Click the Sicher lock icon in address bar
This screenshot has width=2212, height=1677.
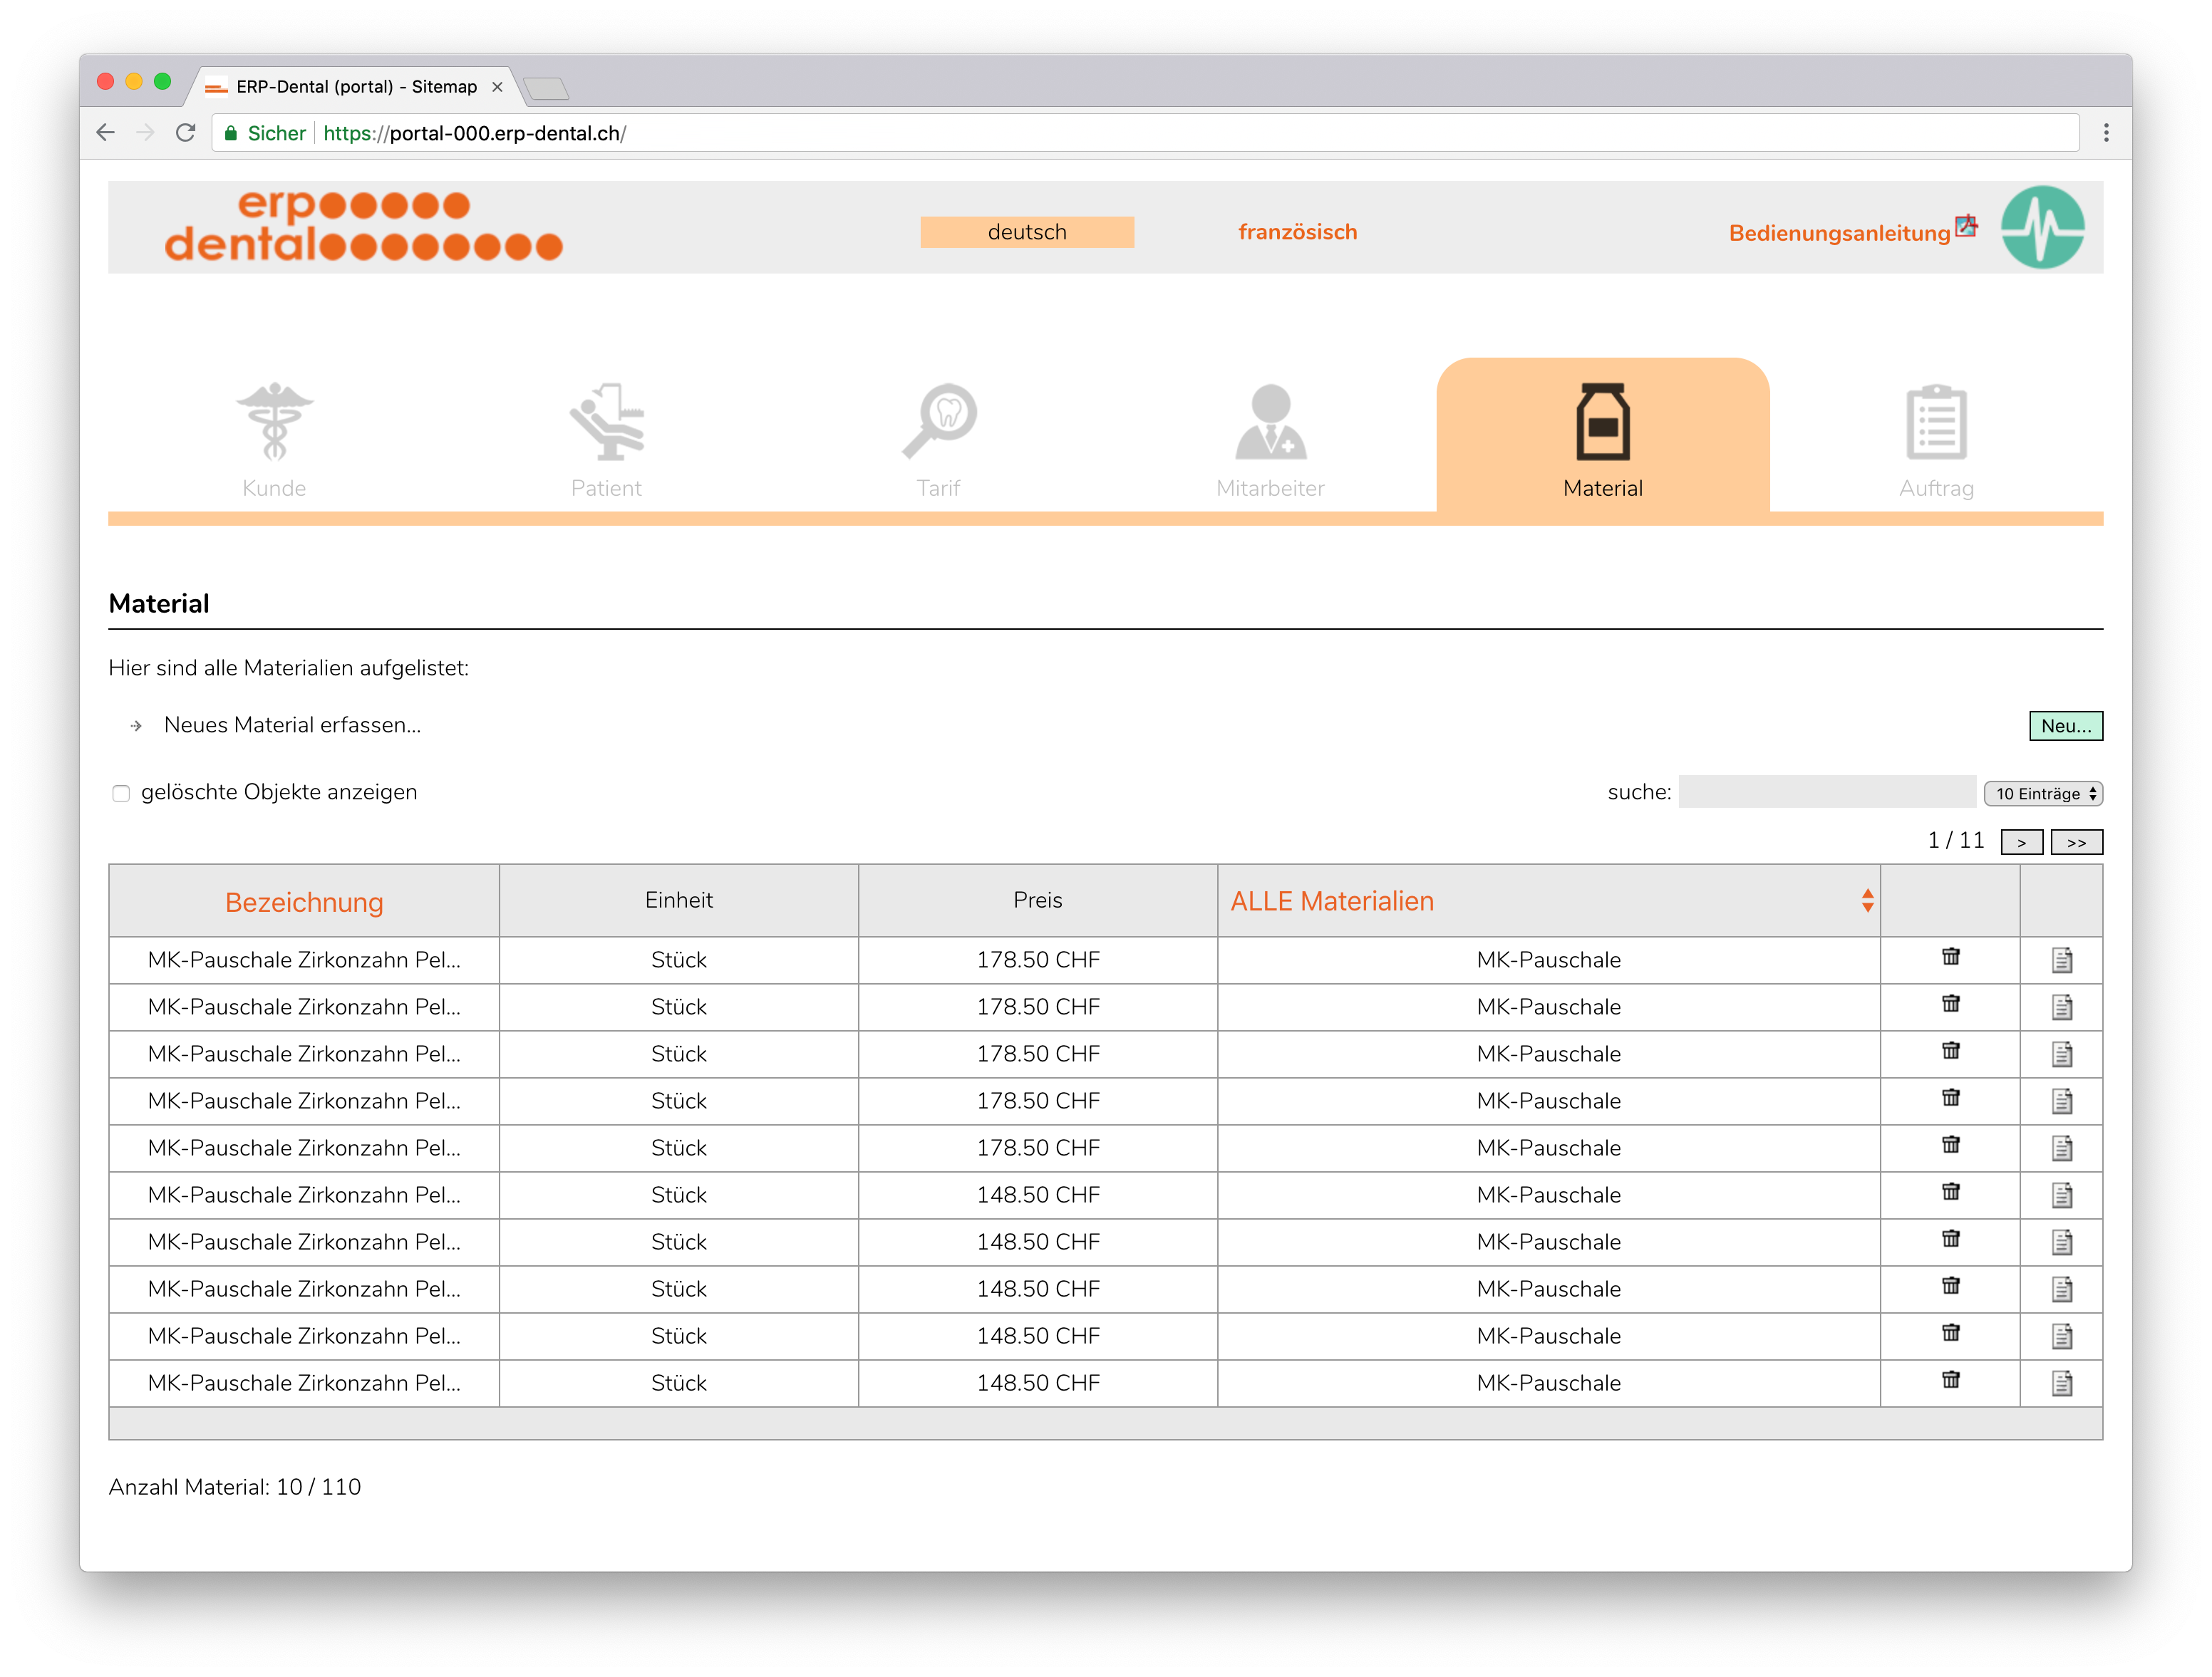(231, 133)
